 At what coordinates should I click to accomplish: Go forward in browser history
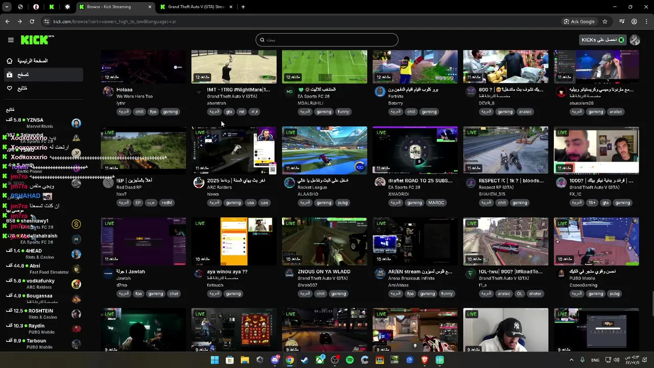coord(19,21)
